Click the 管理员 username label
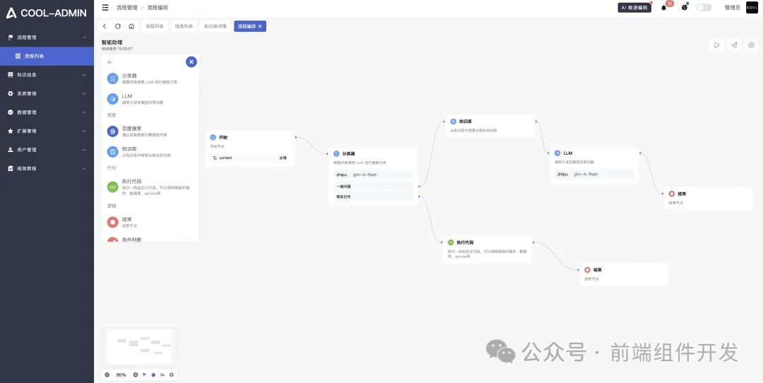Image resolution: width=763 pixels, height=383 pixels. pos(732,7)
